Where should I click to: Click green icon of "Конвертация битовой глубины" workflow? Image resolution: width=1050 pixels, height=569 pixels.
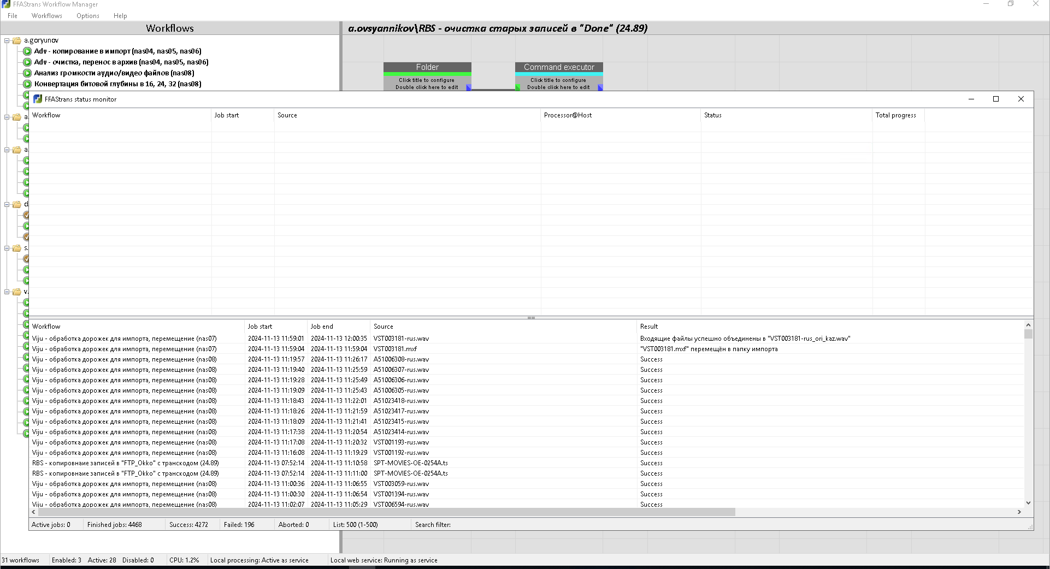pyautogui.click(x=27, y=84)
